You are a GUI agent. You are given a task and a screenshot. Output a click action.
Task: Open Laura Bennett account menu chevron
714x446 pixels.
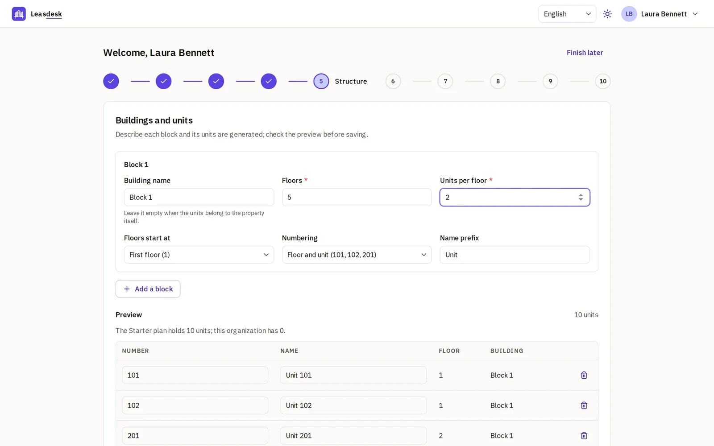click(x=695, y=14)
